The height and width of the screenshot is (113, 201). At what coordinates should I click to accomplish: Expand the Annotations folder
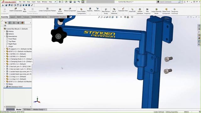[x=5, y=36]
